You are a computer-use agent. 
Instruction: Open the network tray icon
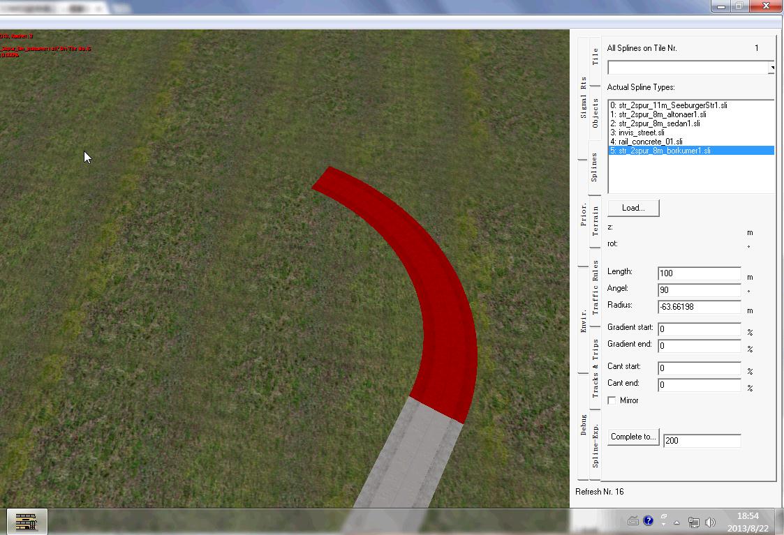[x=694, y=522]
